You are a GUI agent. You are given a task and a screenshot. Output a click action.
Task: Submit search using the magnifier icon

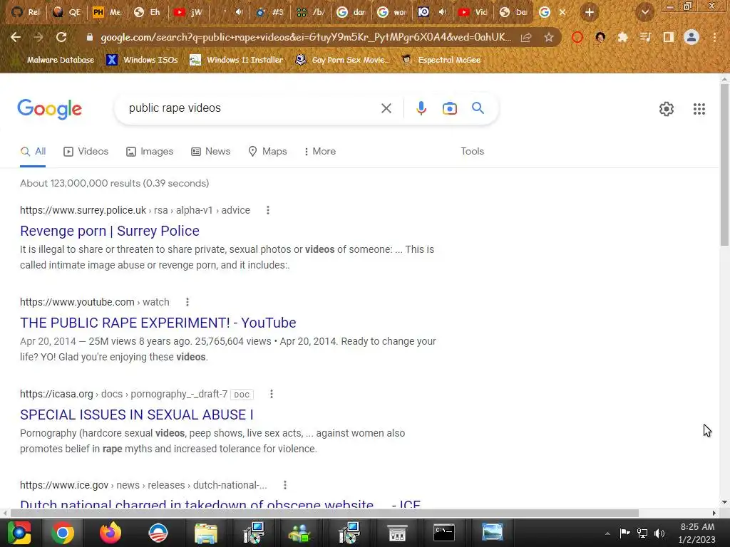pos(478,108)
